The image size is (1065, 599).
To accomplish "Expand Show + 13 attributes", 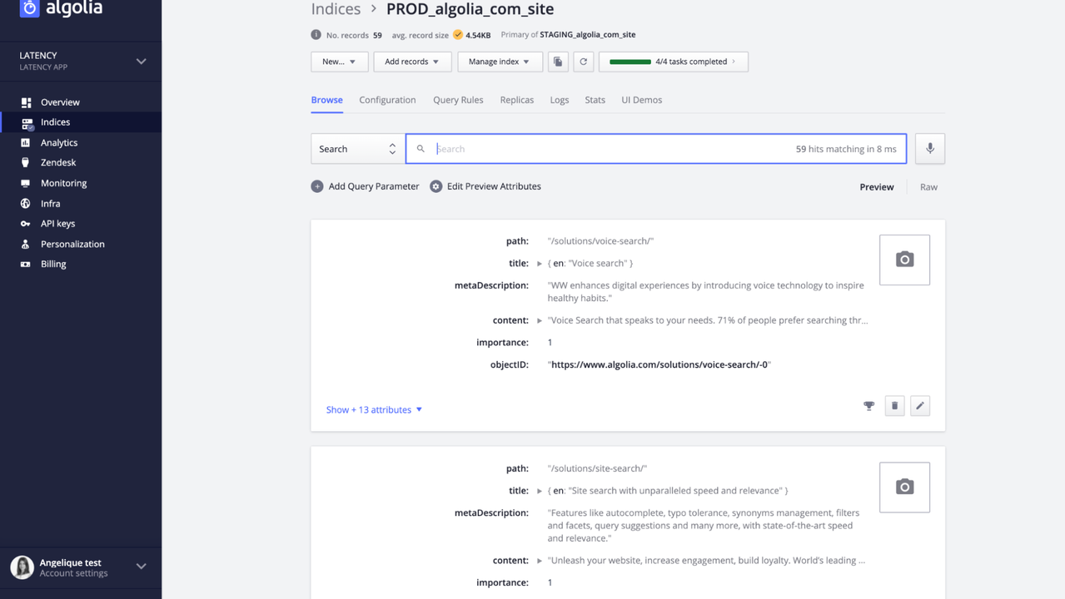I will coord(374,410).
